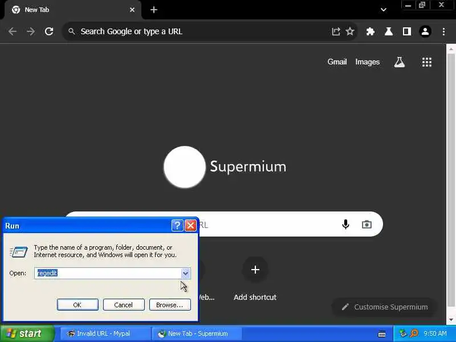This screenshot has width=456, height=342.
Task: Click the browser back arrow
Action: (x=13, y=31)
